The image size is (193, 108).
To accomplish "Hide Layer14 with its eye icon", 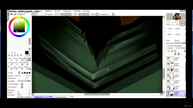I will [x=168, y=81].
